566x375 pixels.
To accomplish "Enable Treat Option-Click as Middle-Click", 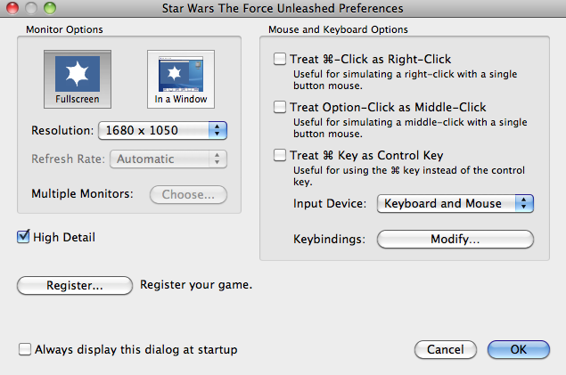I will pos(280,107).
